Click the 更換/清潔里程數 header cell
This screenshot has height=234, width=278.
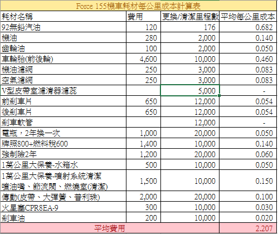190,16
